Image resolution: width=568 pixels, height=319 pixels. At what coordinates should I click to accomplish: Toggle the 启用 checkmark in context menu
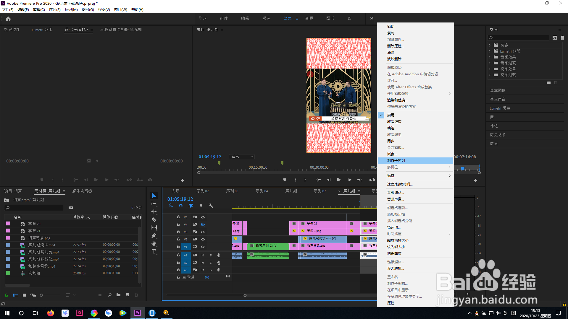[x=390, y=115]
